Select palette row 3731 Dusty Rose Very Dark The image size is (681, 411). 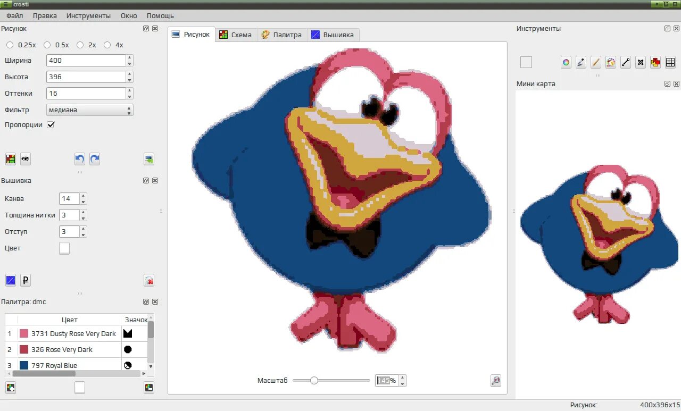point(76,334)
